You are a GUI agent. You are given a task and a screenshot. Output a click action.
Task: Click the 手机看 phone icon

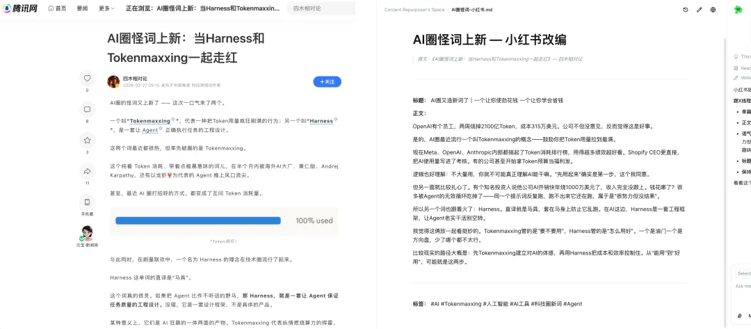click(x=87, y=202)
